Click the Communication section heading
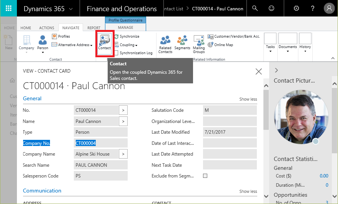 click(x=42, y=191)
